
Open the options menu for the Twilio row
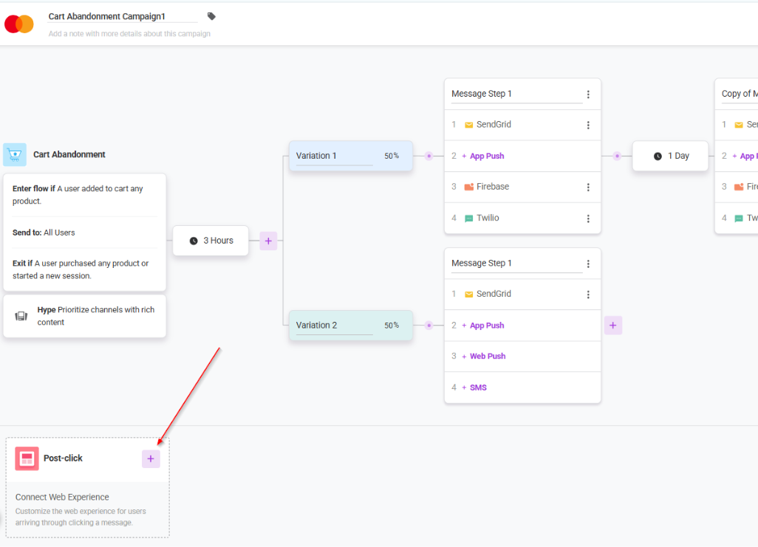point(588,219)
